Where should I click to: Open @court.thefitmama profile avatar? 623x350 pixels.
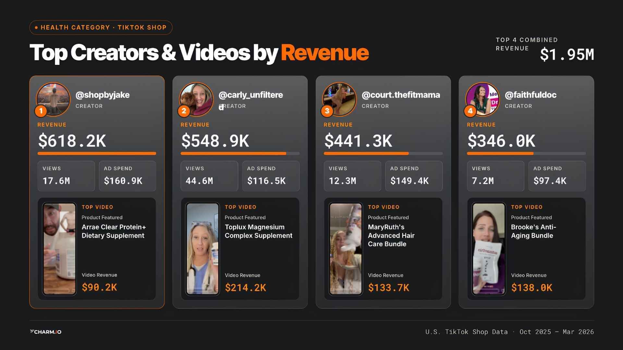pos(339,99)
